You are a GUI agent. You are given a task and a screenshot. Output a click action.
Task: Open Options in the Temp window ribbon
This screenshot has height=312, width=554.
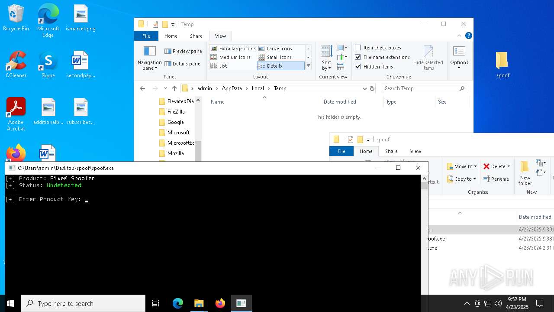[459, 58]
